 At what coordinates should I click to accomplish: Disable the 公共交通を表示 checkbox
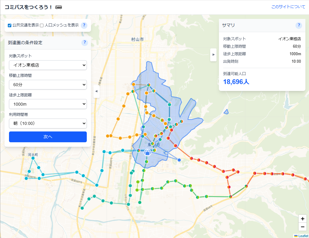tap(10, 26)
